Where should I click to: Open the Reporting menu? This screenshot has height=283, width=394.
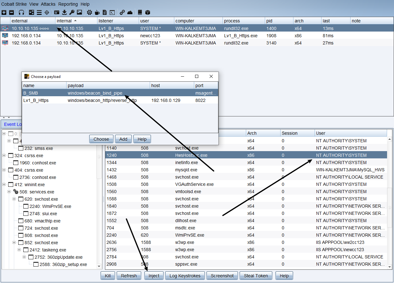tap(68, 4)
